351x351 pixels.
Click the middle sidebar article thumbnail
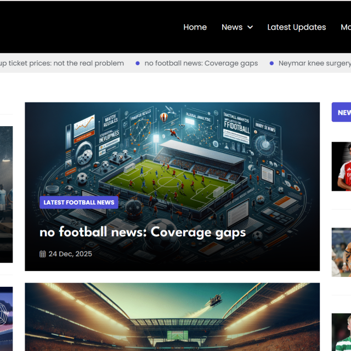(341, 252)
